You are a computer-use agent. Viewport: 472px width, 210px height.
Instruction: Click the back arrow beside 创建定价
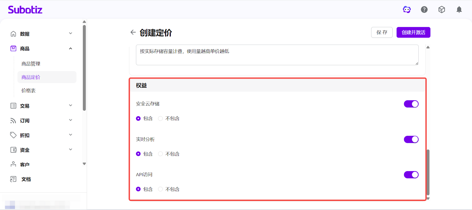click(x=133, y=32)
